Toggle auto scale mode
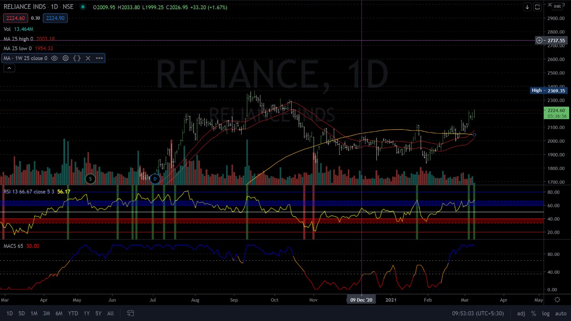 click(561, 313)
